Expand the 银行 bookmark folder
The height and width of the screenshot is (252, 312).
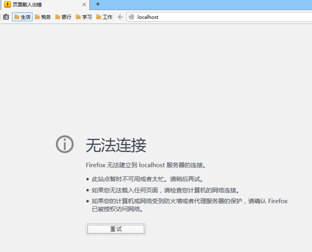pyautogui.click(x=63, y=17)
